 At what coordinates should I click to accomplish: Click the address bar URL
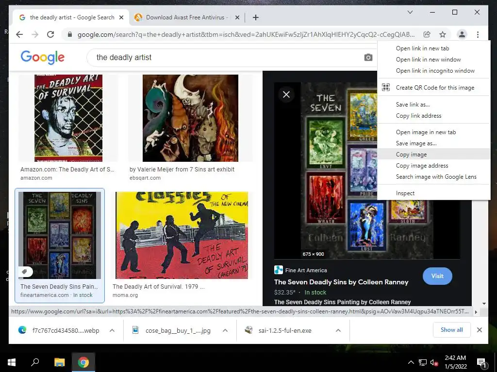click(x=246, y=34)
